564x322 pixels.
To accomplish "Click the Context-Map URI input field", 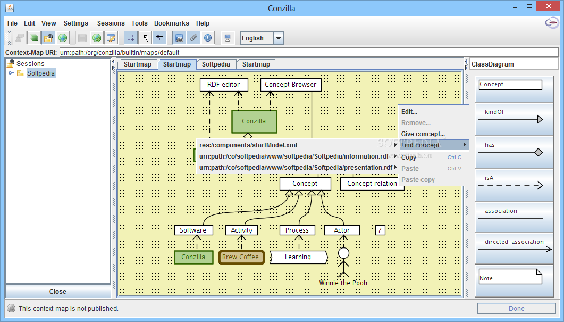I will click(x=309, y=52).
